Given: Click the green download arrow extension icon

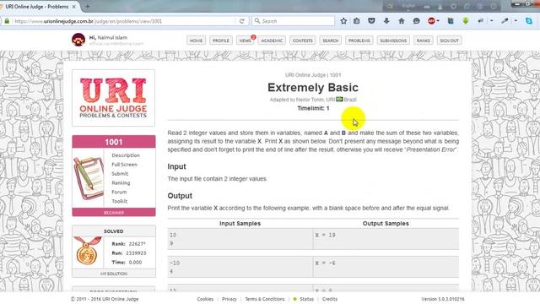Looking at the screenshot, I should 466,21.
